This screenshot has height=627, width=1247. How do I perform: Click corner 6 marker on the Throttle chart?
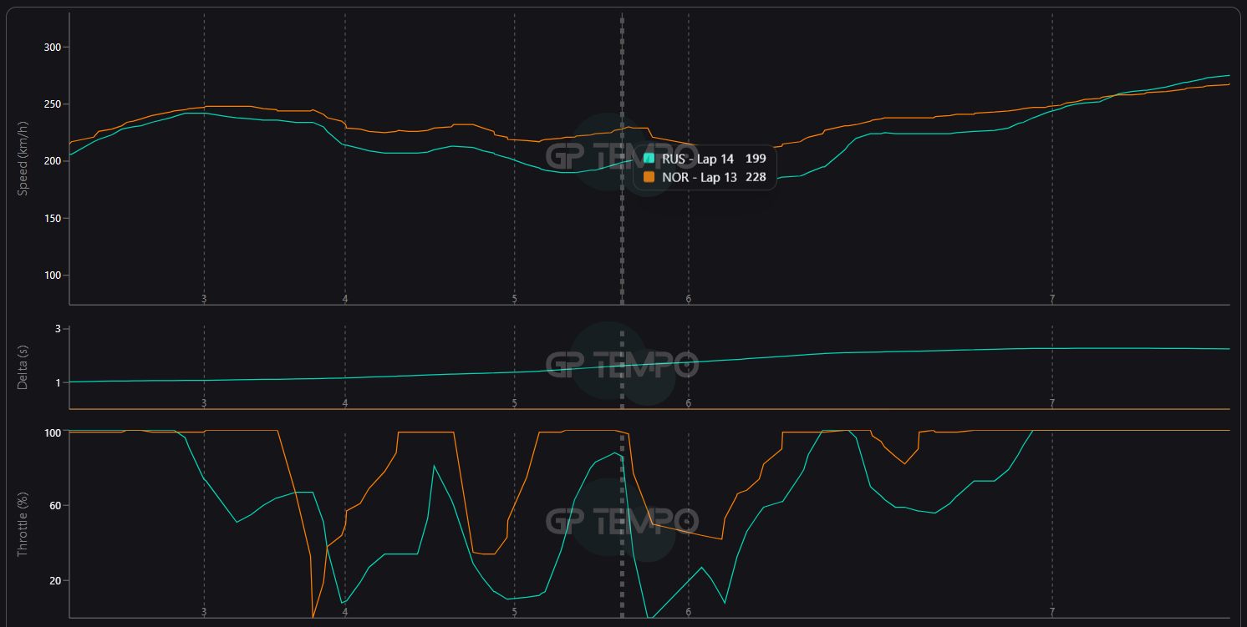tap(689, 612)
